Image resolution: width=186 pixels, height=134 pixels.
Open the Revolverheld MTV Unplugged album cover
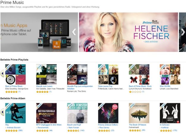click(46, 113)
